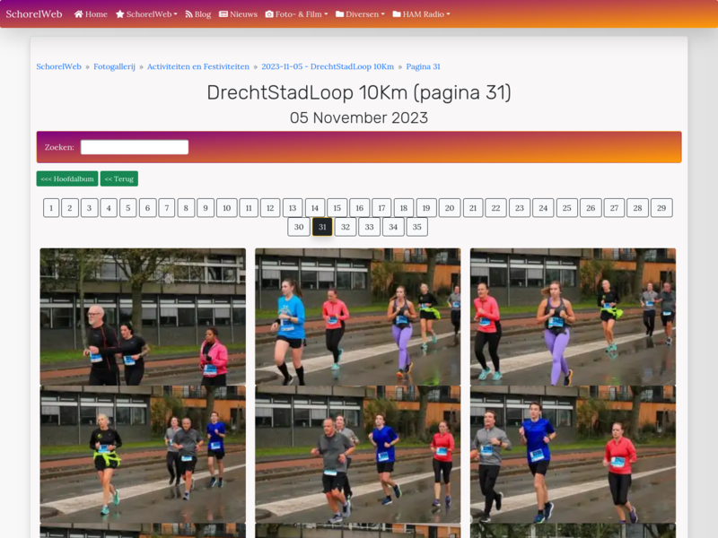Go to page 8
The height and width of the screenshot is (538, 718).
(x=186, y=208)
